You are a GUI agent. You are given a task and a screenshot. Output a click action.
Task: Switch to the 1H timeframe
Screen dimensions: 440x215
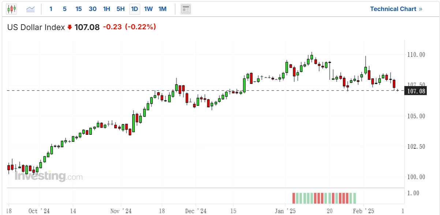107,9
